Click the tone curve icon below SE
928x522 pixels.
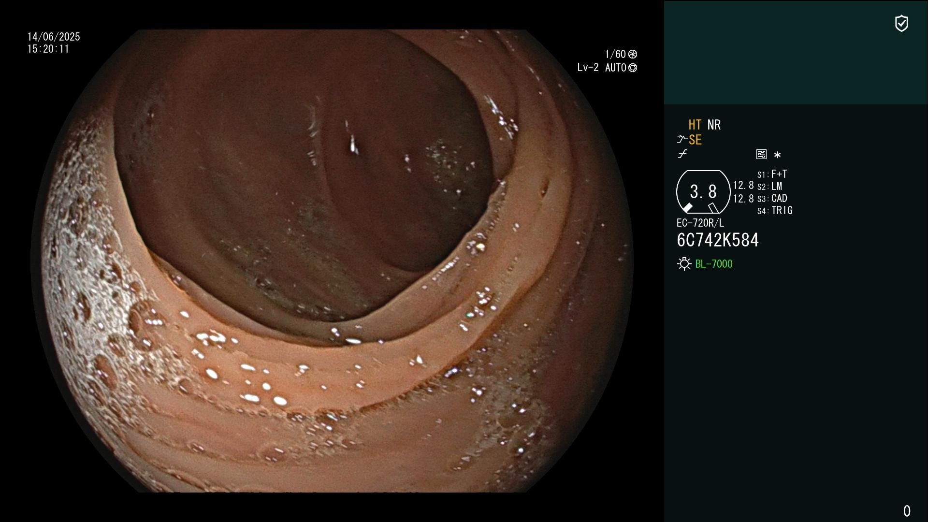click(682, 154)
